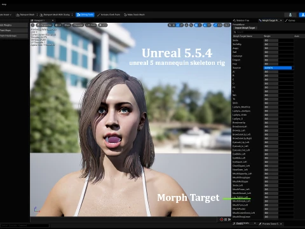The image size is (305, 229).
Task: Open the Lit view mode dropdown
Action: click(58, 25)
